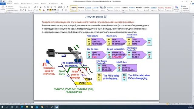194x109 pixels.
Task: Apply the Строгий (Strong) style
Action: click(139, 8)
